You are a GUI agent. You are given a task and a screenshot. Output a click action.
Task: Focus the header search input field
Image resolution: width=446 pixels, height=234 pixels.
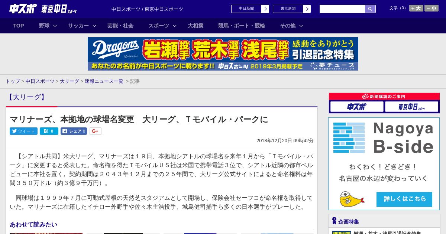[342, 9]
